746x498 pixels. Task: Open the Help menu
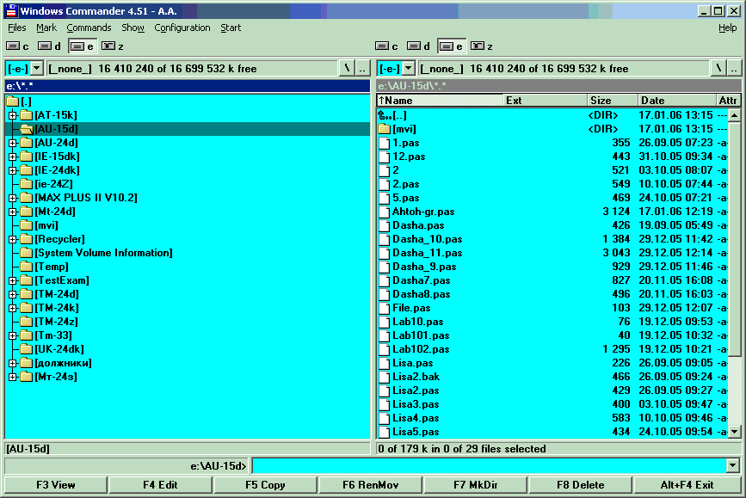(727, 28)
